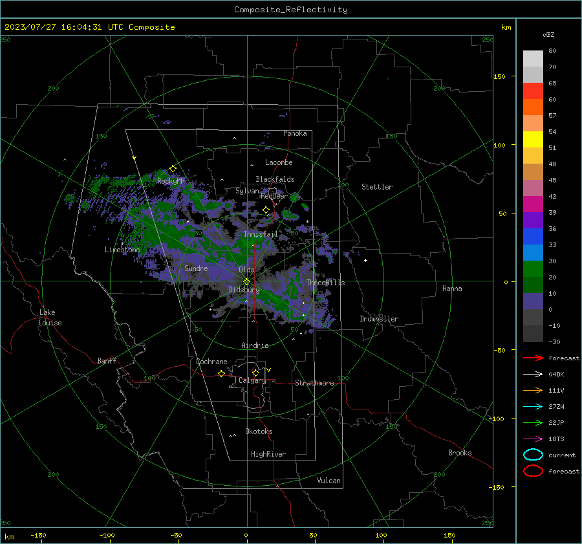
Task: Click the -150 tick on bottom axis
Action: click(38, 535)
